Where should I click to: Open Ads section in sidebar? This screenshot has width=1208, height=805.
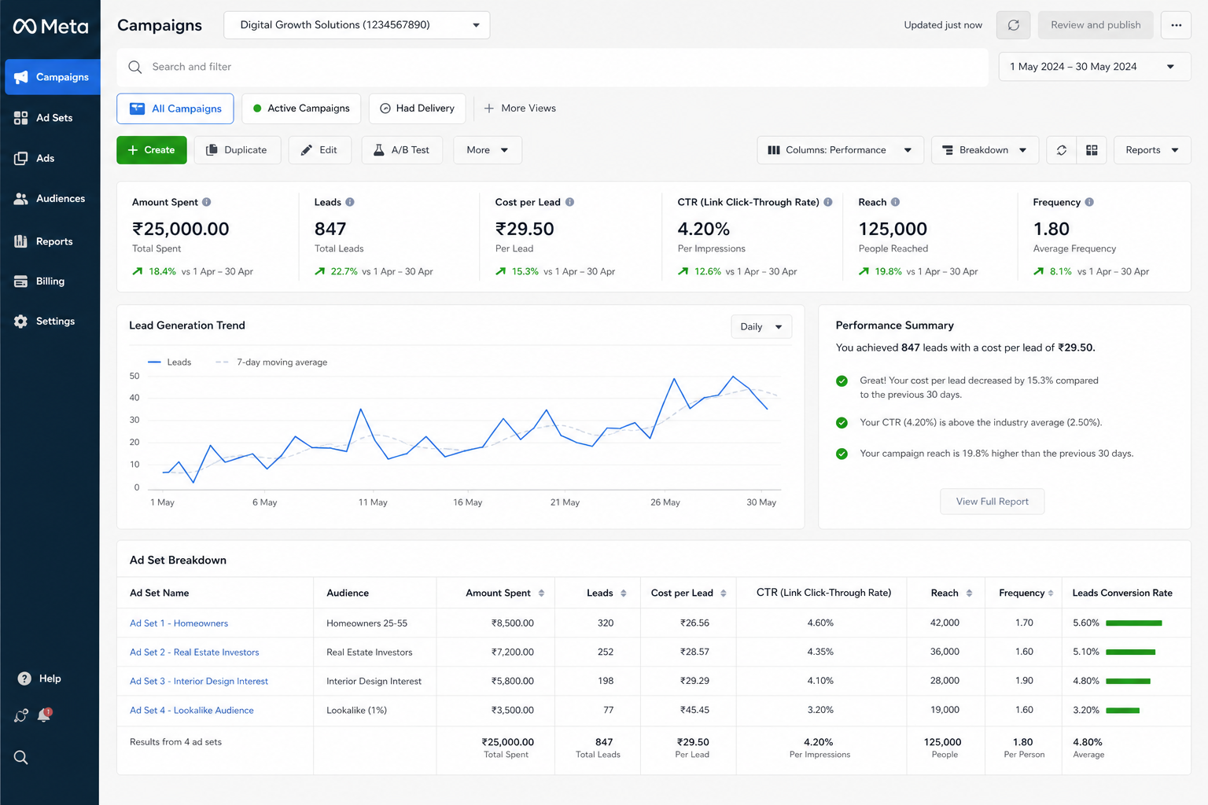(x=34, y=158)
